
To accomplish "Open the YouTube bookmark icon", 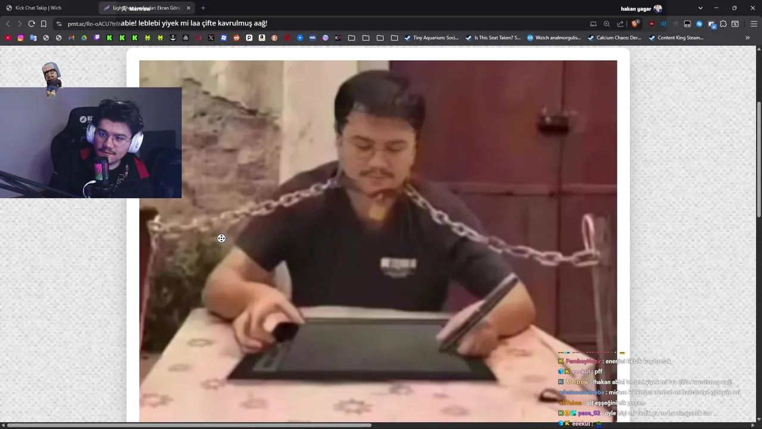I will coord(8,38).
